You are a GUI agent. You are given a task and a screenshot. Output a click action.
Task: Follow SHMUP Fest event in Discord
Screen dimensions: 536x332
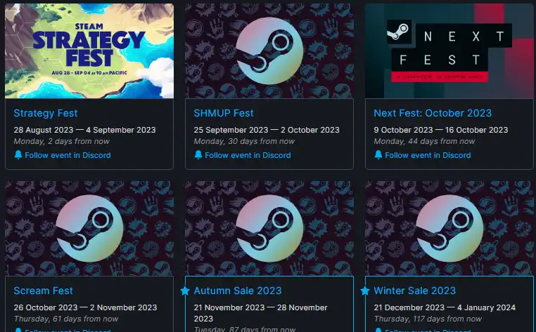coord(248,155)
